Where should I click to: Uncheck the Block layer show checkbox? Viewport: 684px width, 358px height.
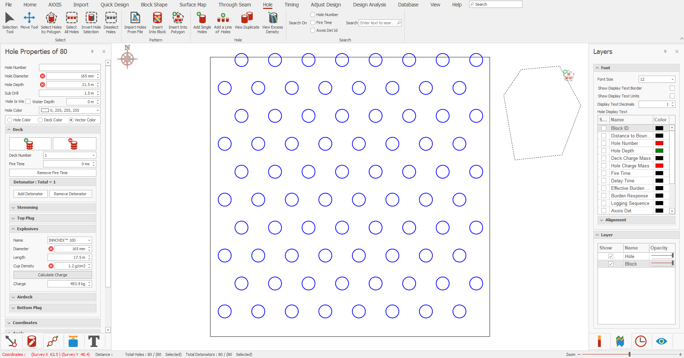point(611,264)
